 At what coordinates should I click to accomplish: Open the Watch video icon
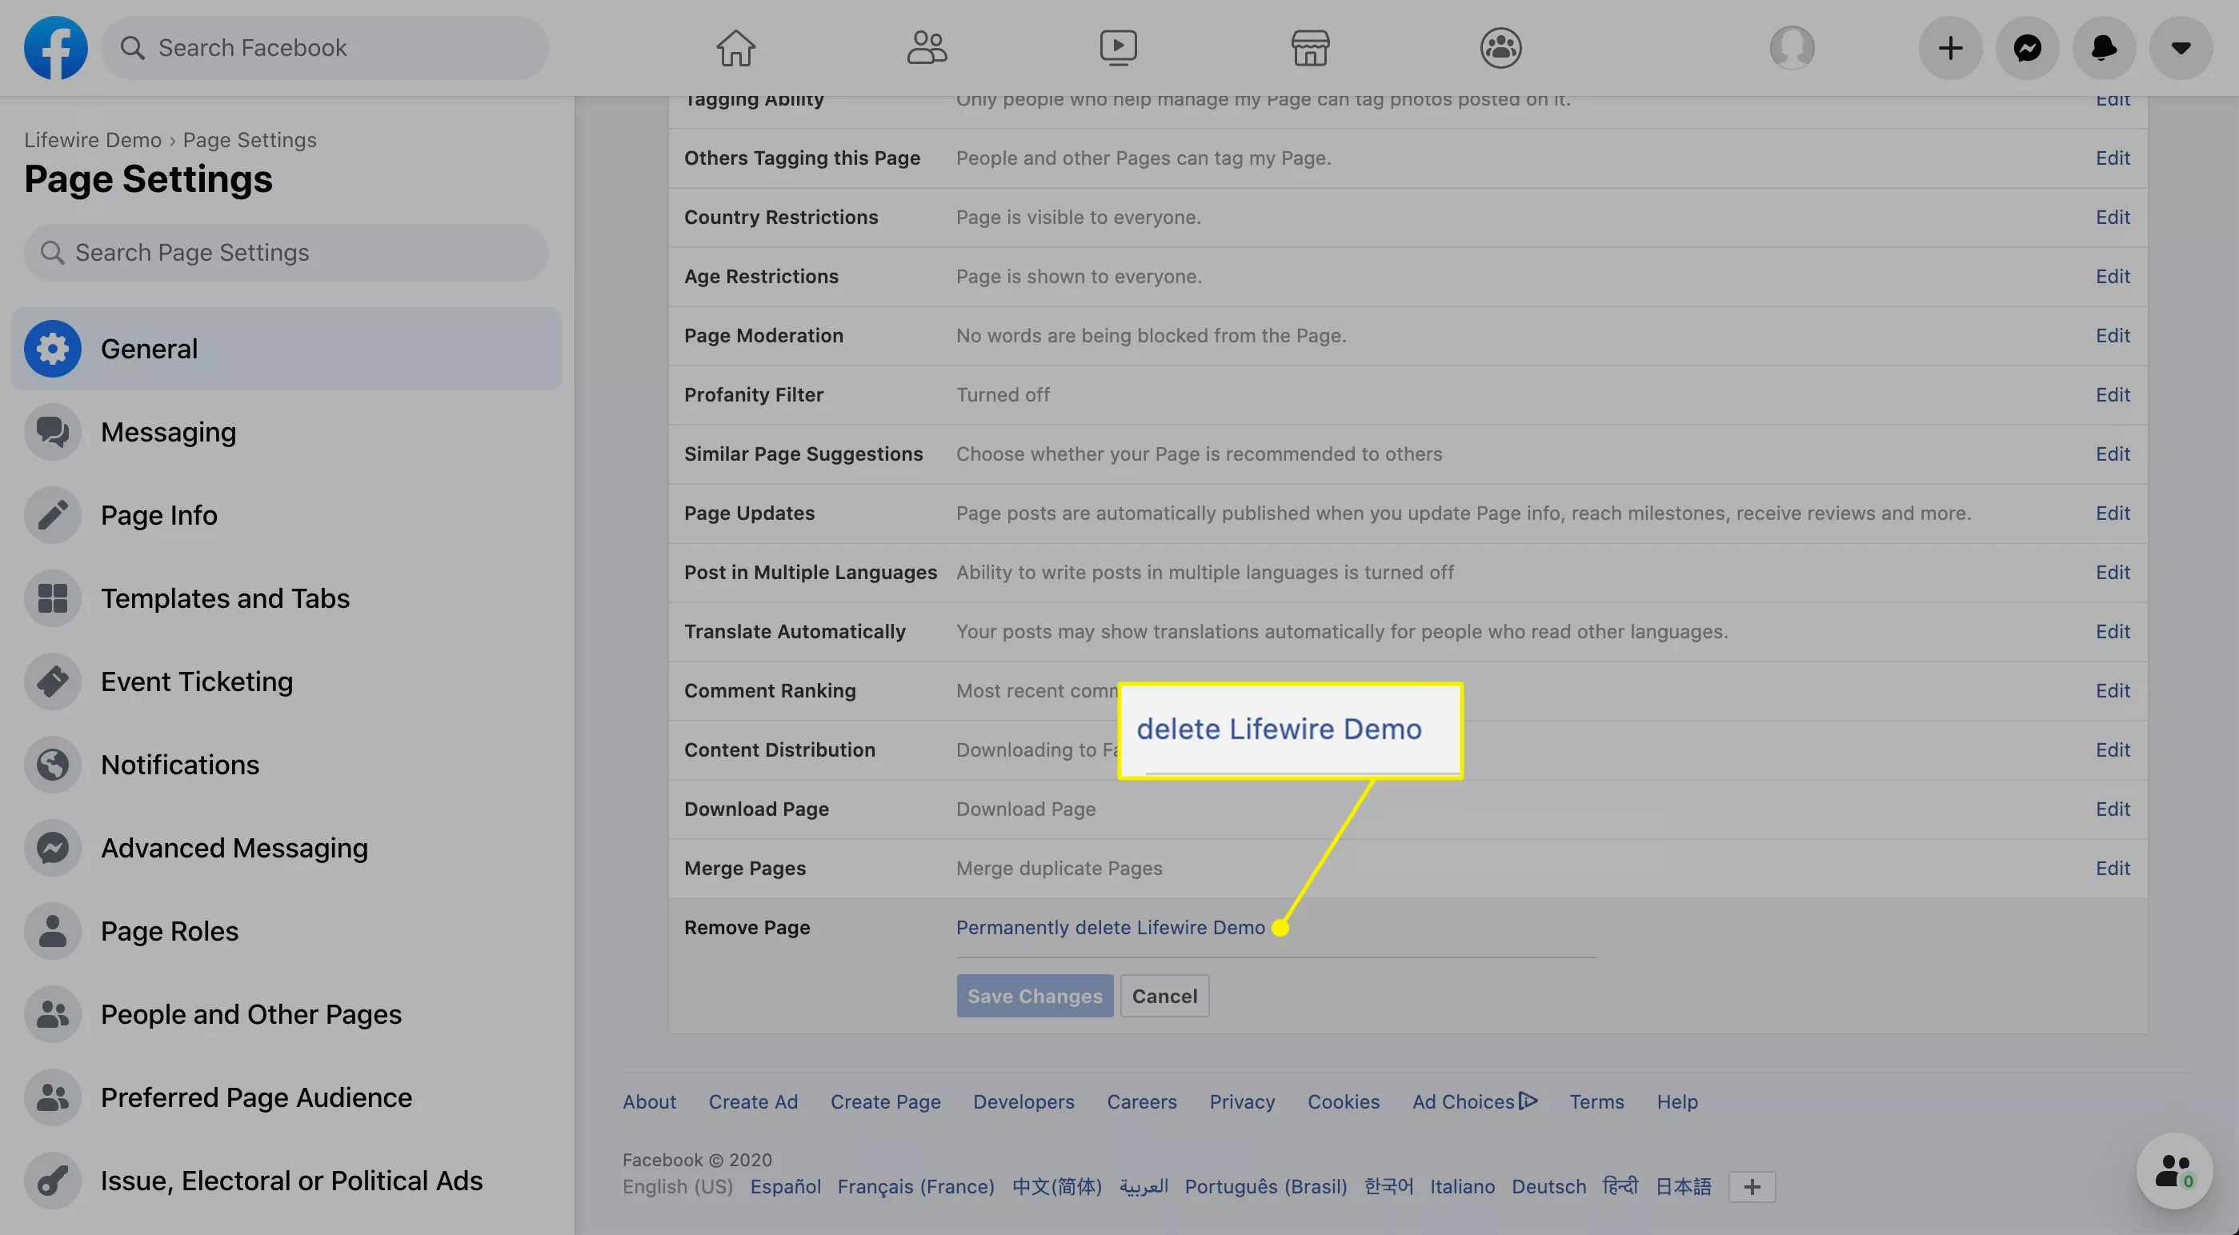tap(1118, 48)
